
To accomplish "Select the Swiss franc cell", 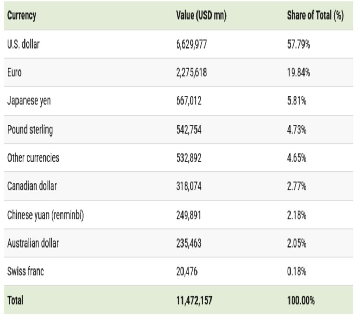I will pos(26,271).
